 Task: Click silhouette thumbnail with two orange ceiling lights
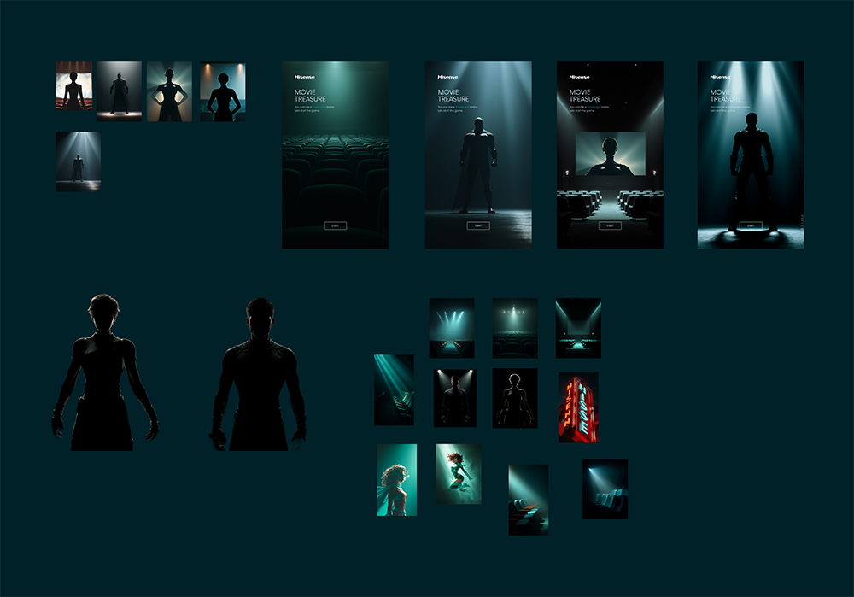pos(222,91)
